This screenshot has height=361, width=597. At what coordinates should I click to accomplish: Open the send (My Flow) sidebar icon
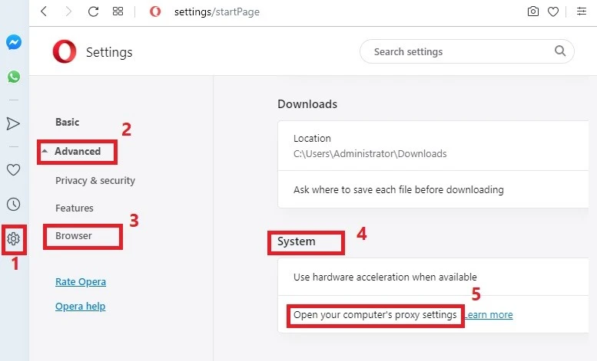(13, 123)
